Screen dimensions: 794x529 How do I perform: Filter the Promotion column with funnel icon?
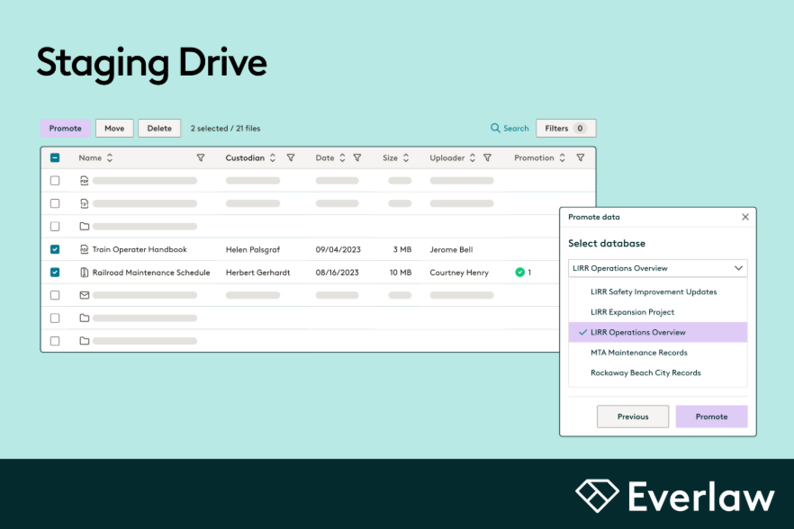[581, 158]
